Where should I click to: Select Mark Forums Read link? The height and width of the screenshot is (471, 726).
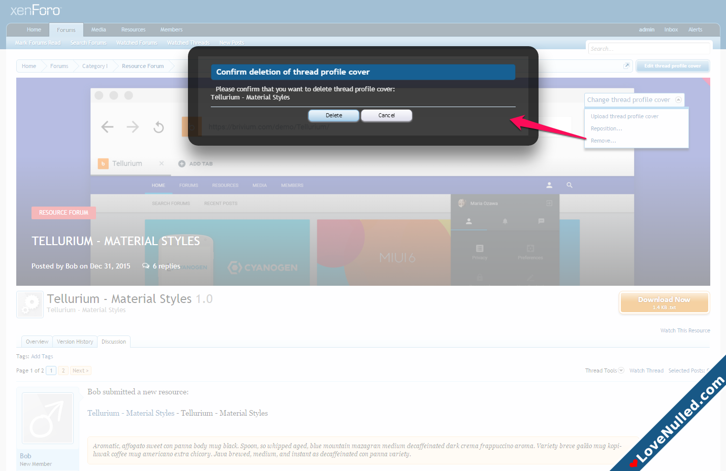(x=38, y=43)
